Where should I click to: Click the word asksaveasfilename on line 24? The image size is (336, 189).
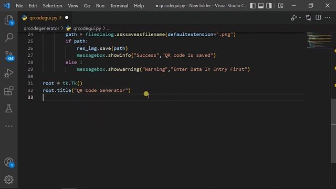click(141, 35)
